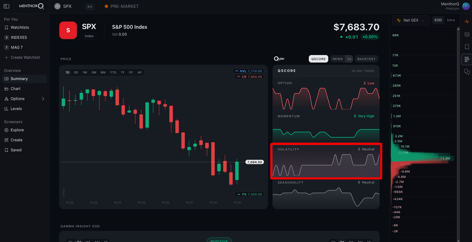
Task: Select the 5D price range
Action: [76, 72]
